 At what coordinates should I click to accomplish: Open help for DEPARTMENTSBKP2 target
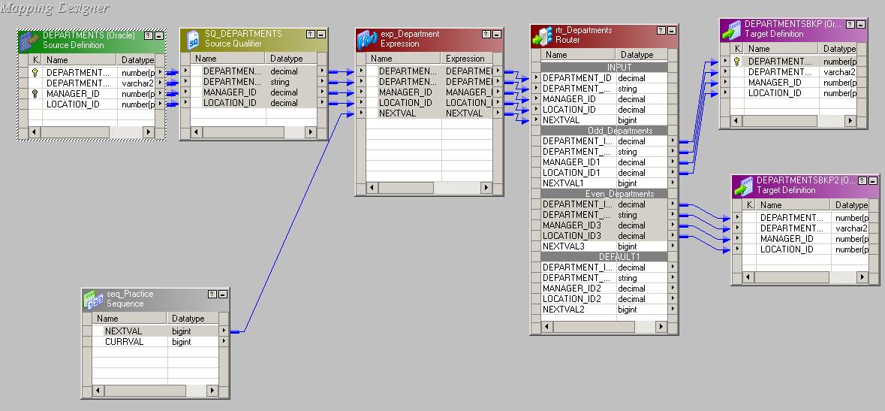coord(862,181)
